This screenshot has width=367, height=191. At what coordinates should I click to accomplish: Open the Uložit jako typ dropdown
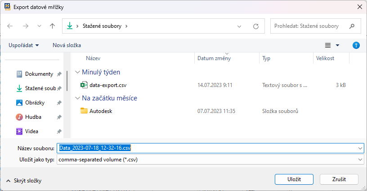(361, 160)
